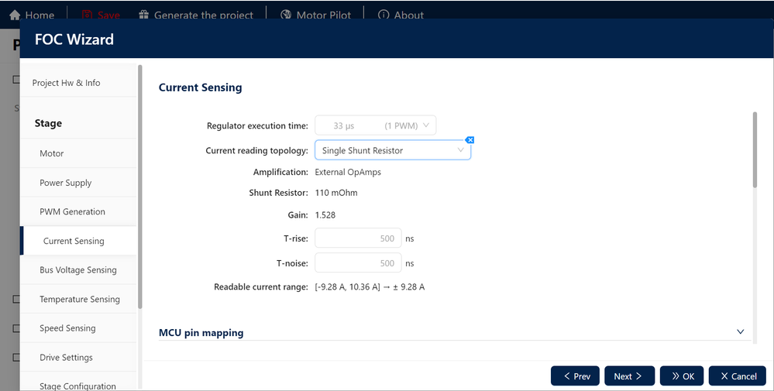Click the Prev button
Image resolution: width=774 pixels, height=391 pixels.
coord(575,376)
